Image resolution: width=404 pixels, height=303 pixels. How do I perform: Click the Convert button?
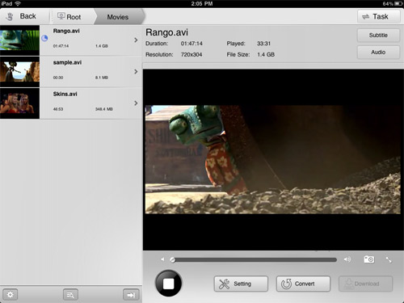coord(303,284)
